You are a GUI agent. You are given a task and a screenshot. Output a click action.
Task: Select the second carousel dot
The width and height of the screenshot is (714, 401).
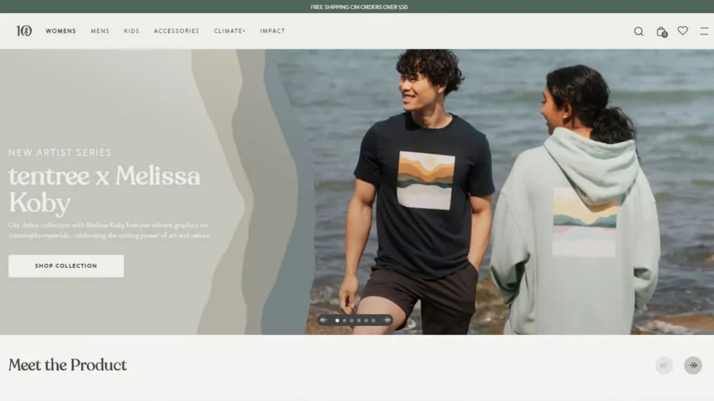[344, 320]
